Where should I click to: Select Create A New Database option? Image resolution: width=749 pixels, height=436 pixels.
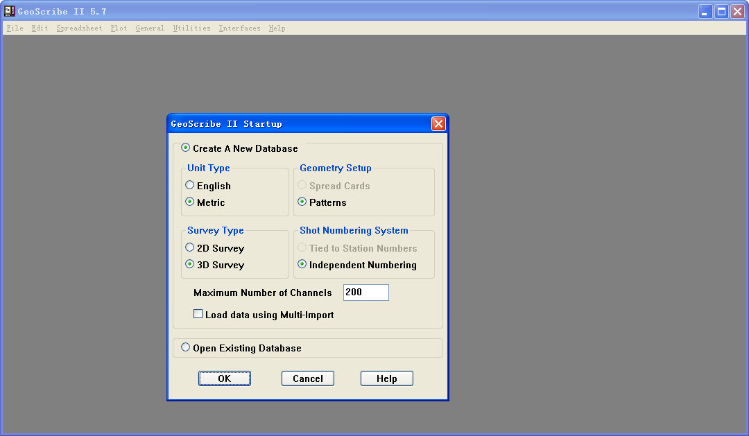tap(185, 148)
